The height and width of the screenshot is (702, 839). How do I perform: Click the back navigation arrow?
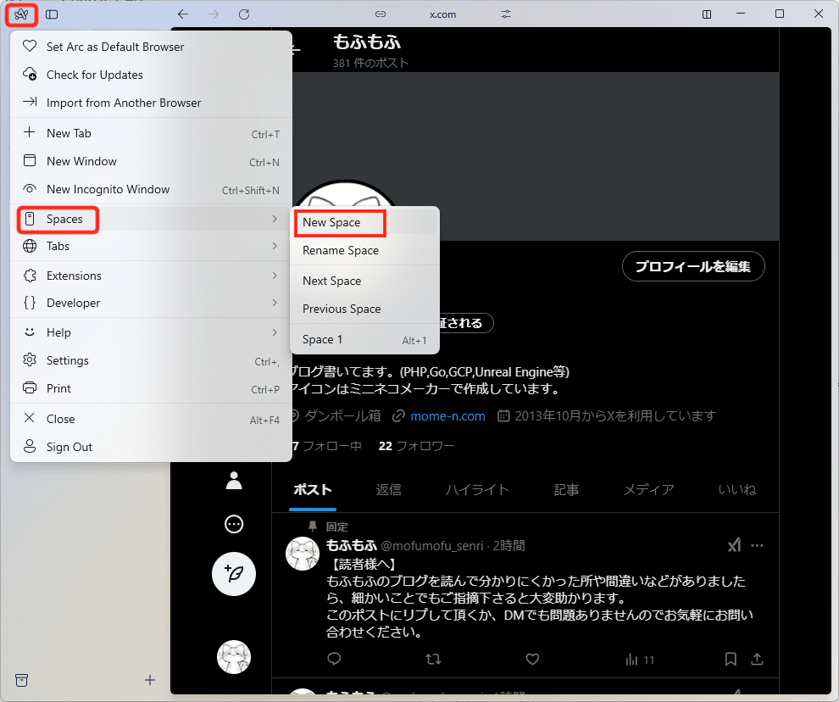pos(182,14)
